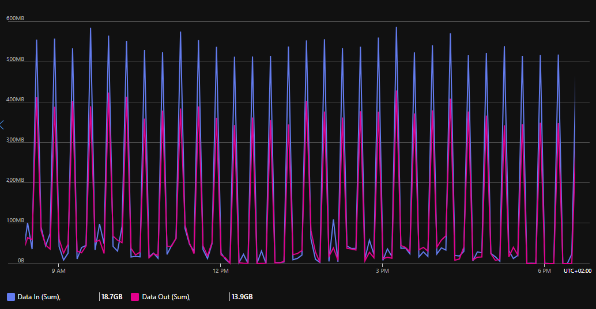This screenshot has height=309, width=596.
Task: Click the 400MB y-axis label
Action: (15, 99)
